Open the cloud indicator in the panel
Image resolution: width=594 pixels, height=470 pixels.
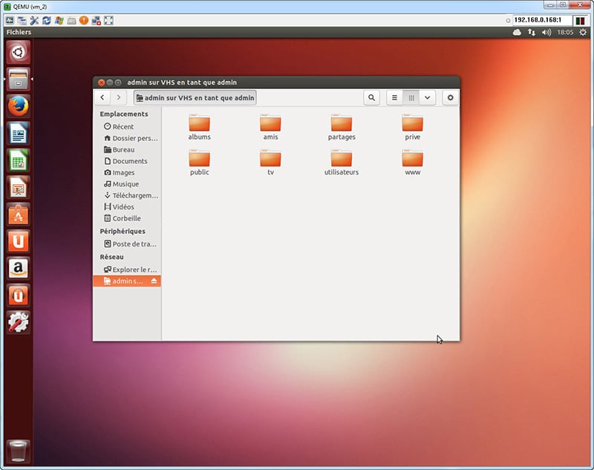click(517, 32)
